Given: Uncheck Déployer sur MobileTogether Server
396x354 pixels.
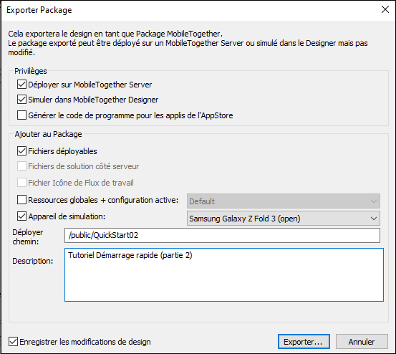Looking at the screenshot, I should tap(21, 85).
